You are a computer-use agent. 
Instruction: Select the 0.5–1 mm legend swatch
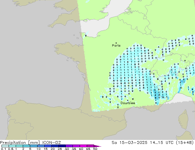click(x=12, y=146)
